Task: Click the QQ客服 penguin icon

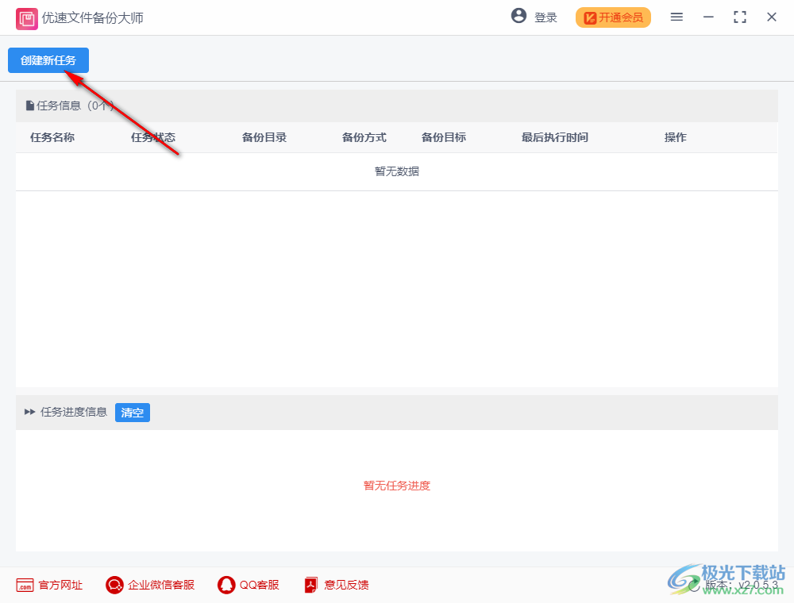Action: (x=225, y=585)
